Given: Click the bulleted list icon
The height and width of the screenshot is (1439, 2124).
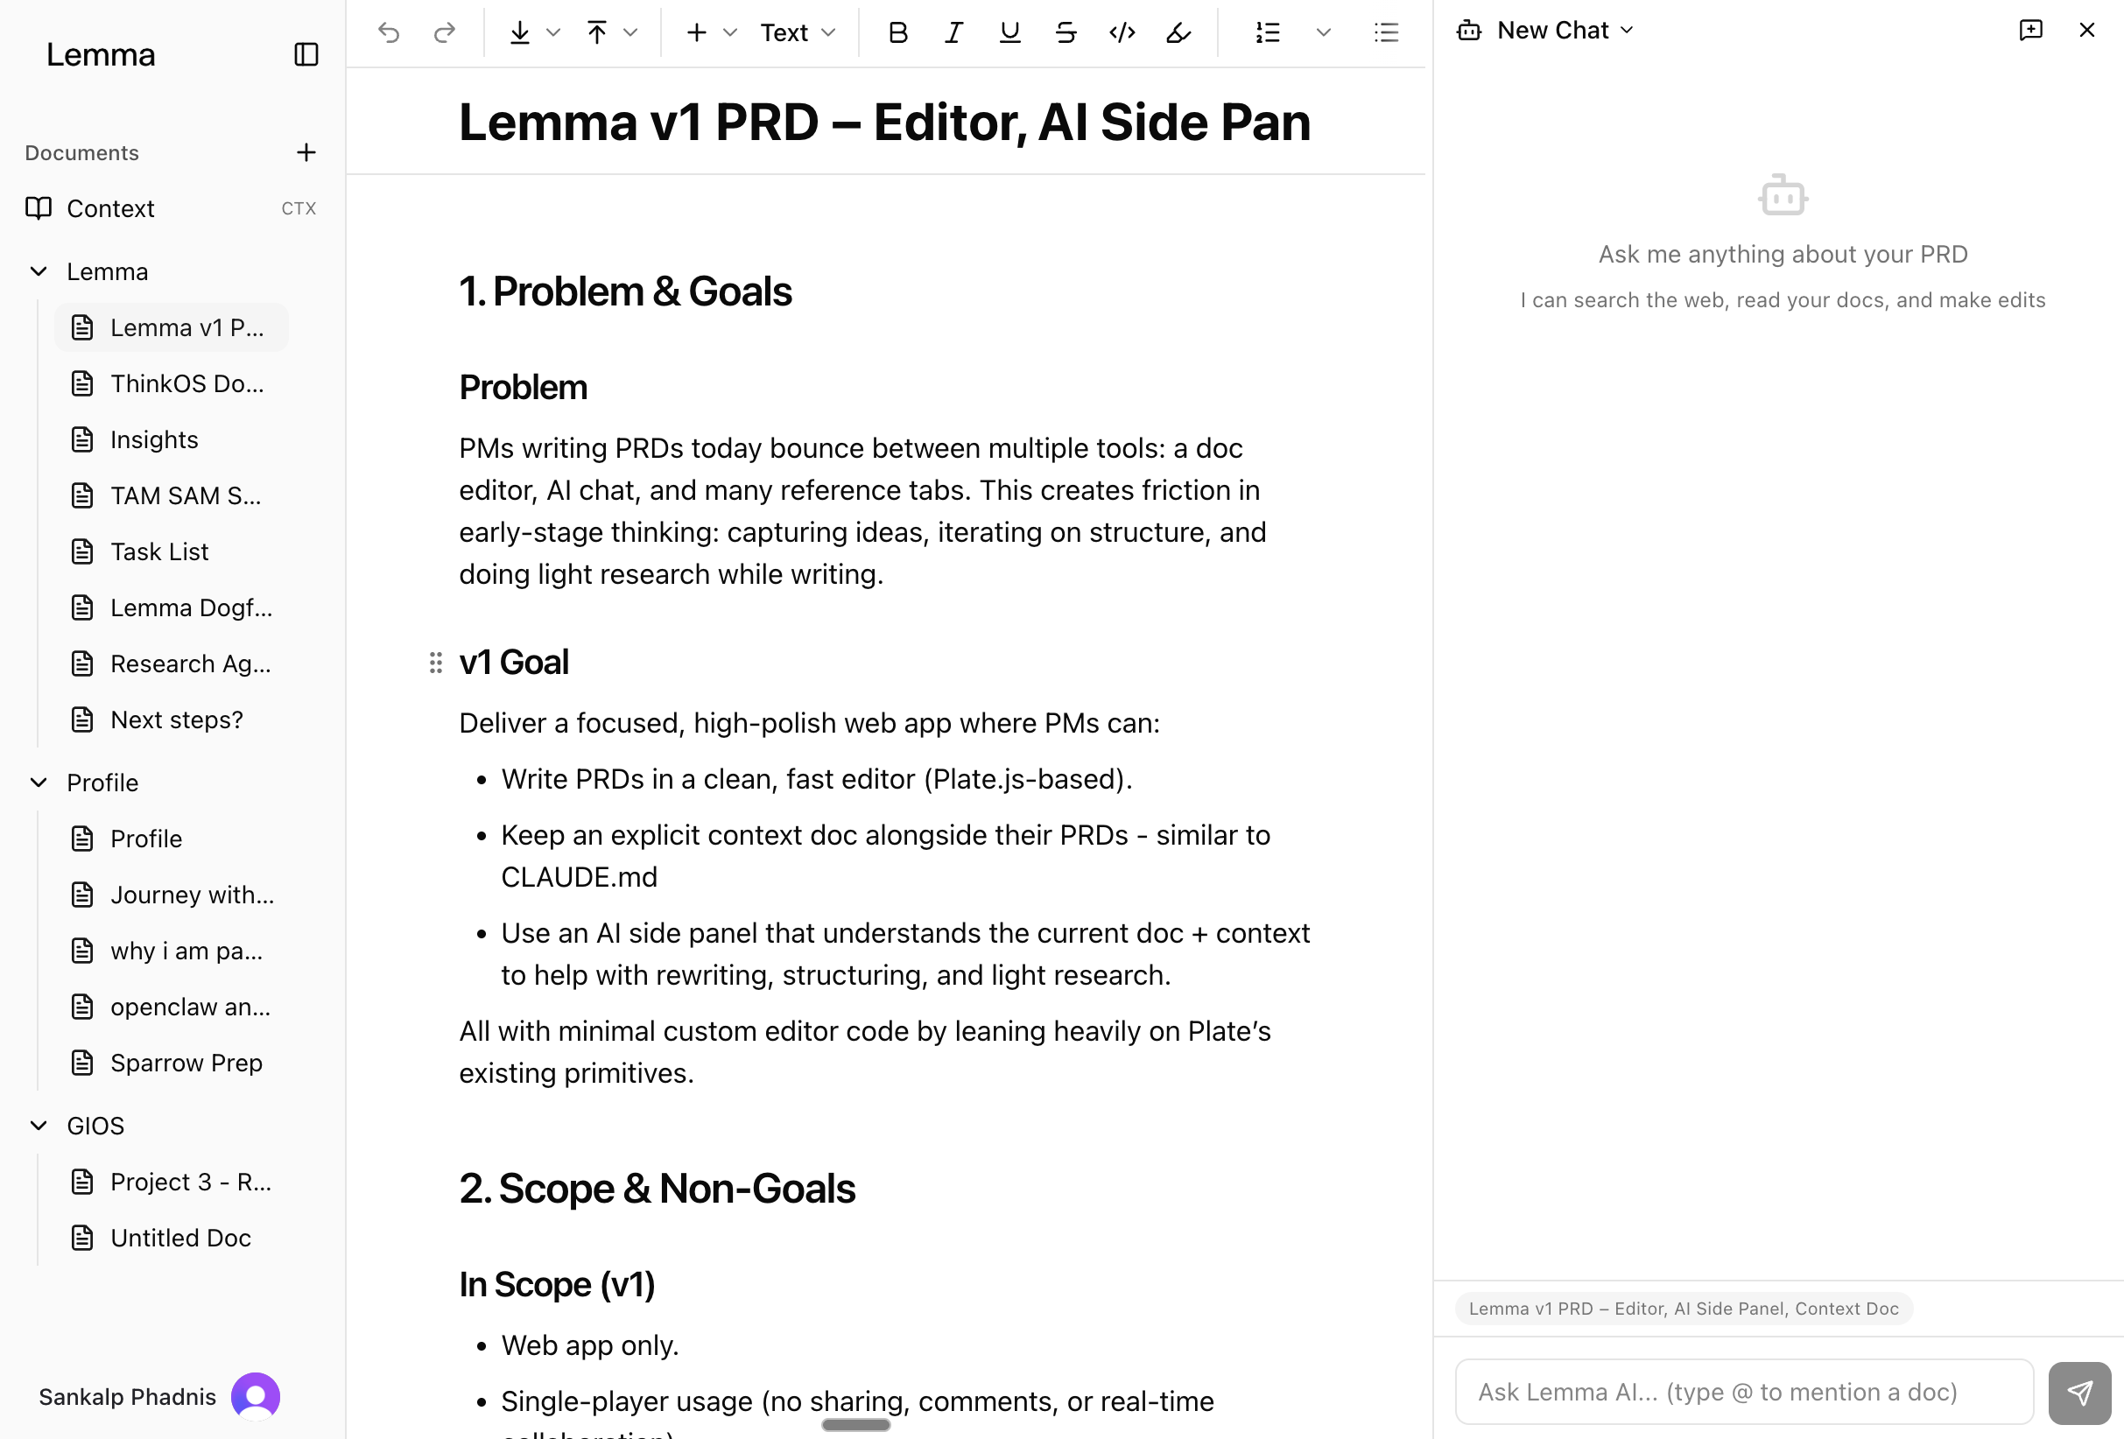Looking at the screenshot, I should [1386, 32].
